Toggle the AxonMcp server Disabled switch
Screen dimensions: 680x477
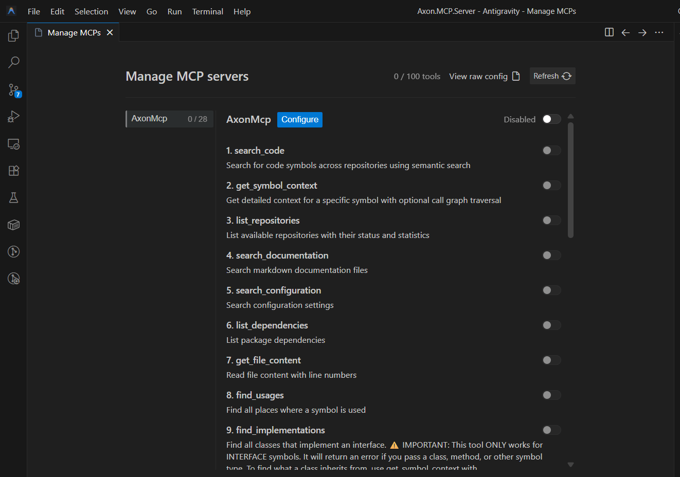point(551,119)
